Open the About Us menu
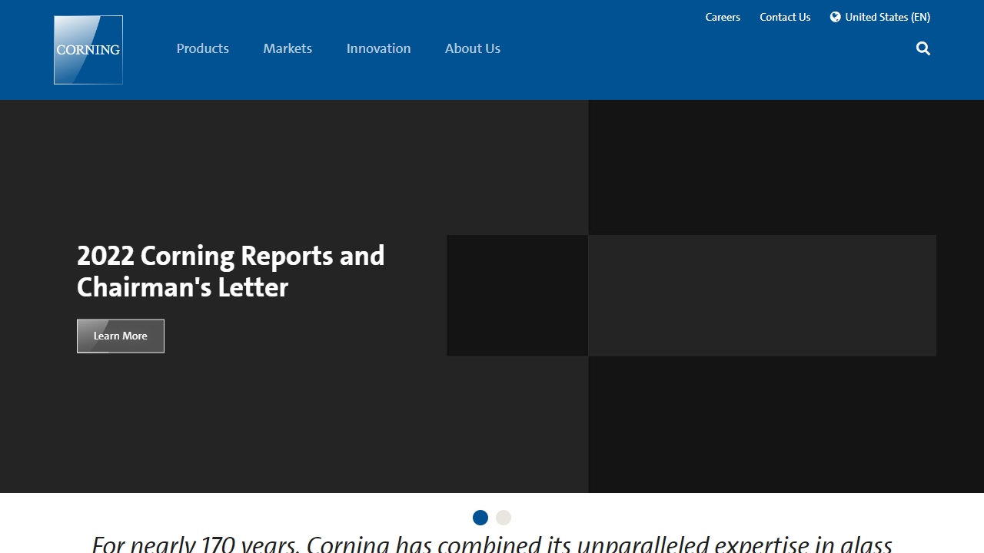The height and width of the screenshot is (553, 984). (x=473, y=48)
